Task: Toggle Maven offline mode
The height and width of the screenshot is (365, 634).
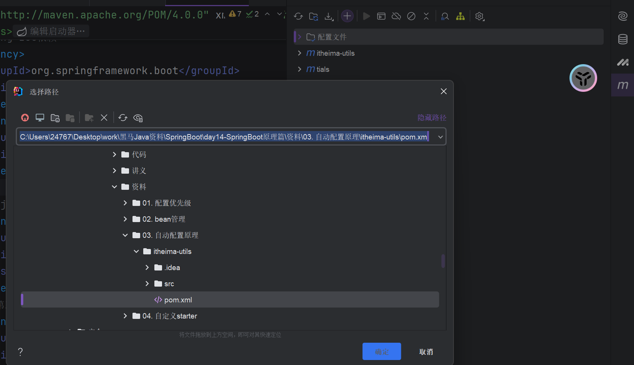Action: pyautogui.click(x=396, y=16)
